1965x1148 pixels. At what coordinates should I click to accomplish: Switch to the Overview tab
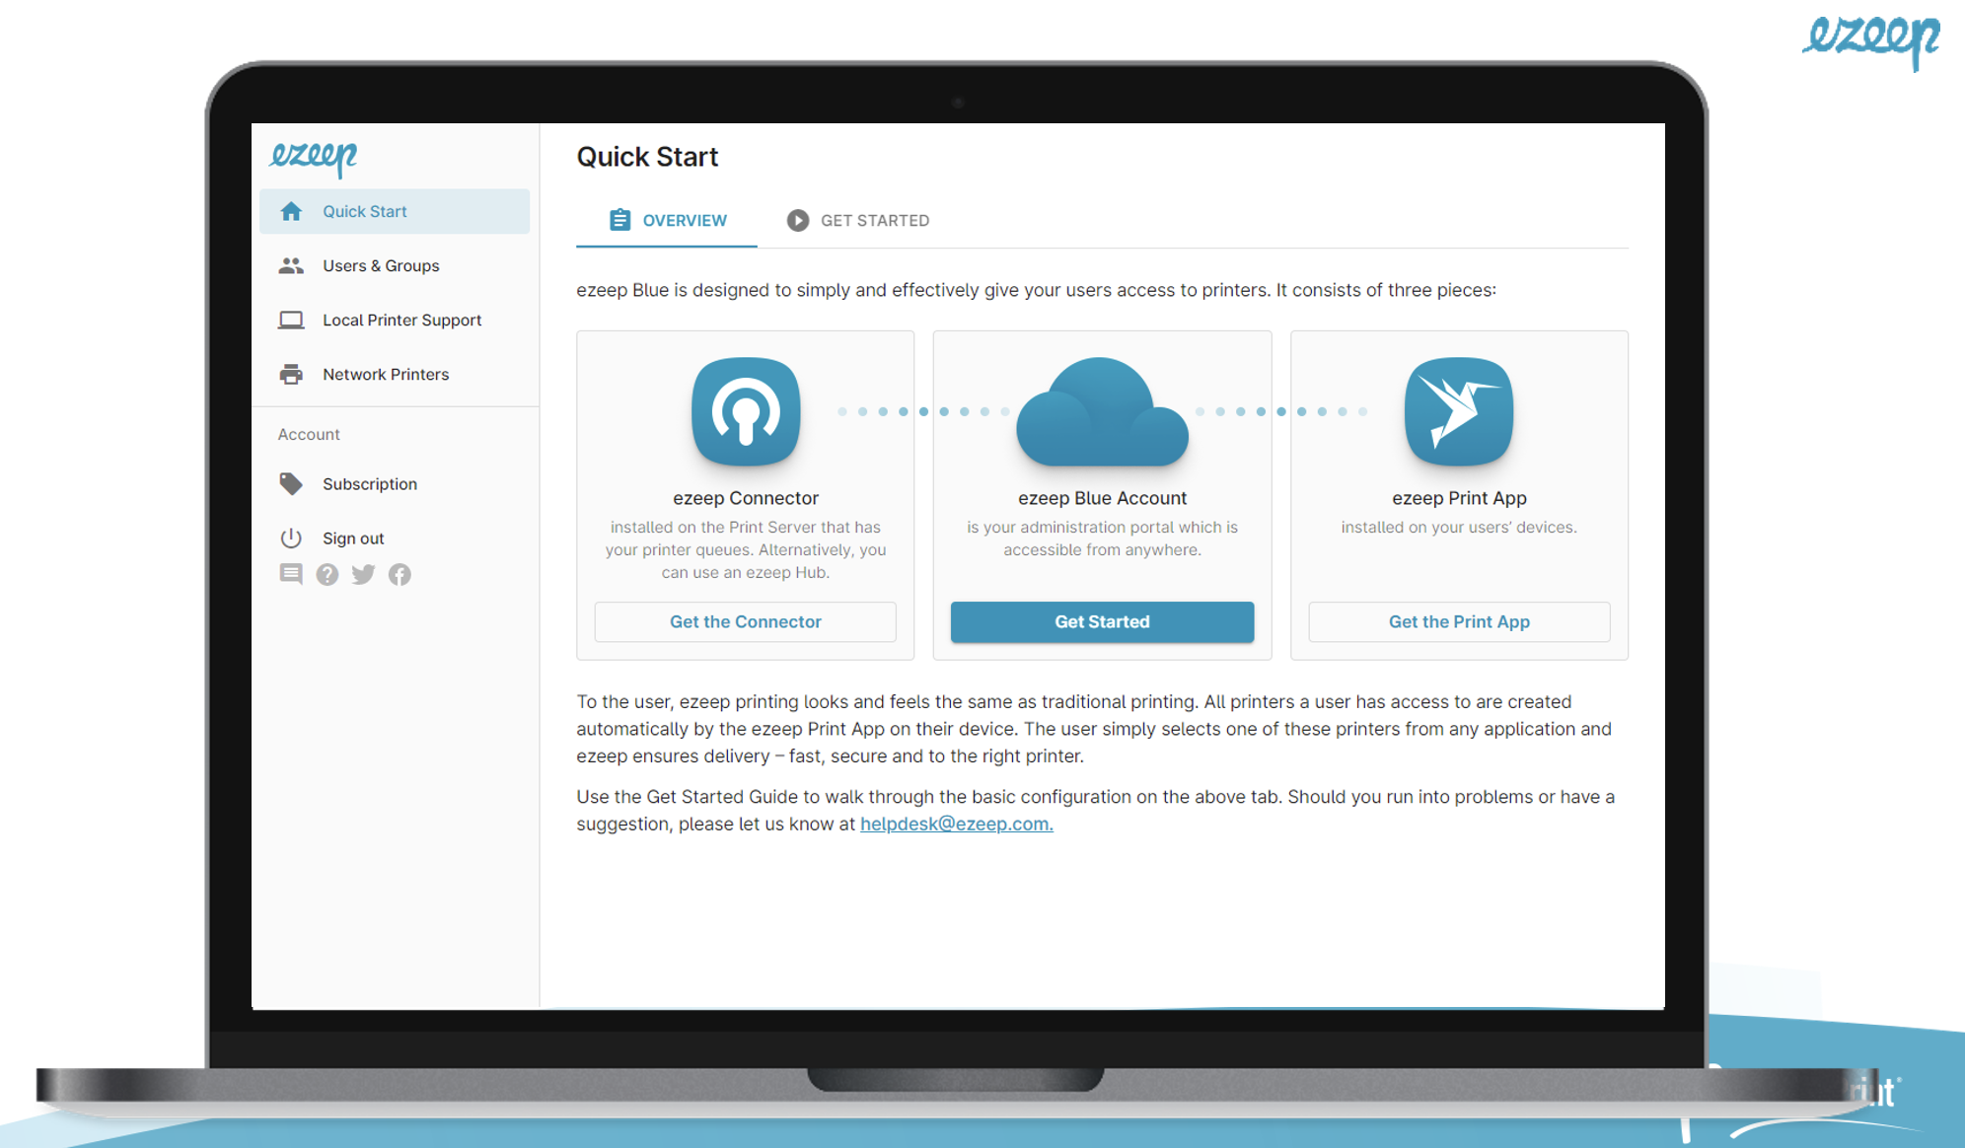pyautogui.click(x=668, y=220)
